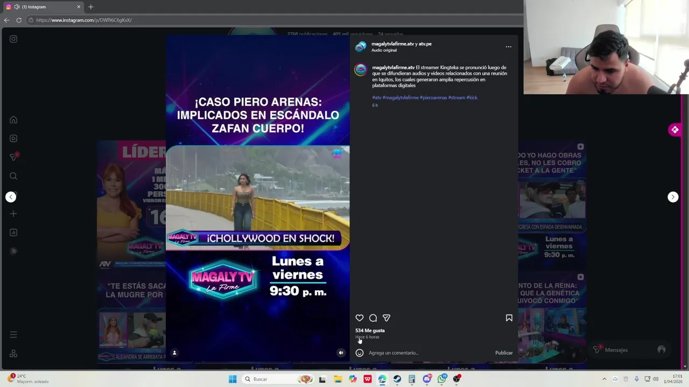This screenshot has width=689, height=387.
Task: Show tagged accounts icon on video
Action: click(174, 353)
